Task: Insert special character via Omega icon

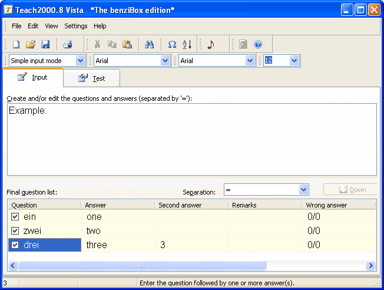Action: click(x=172, y=44)
